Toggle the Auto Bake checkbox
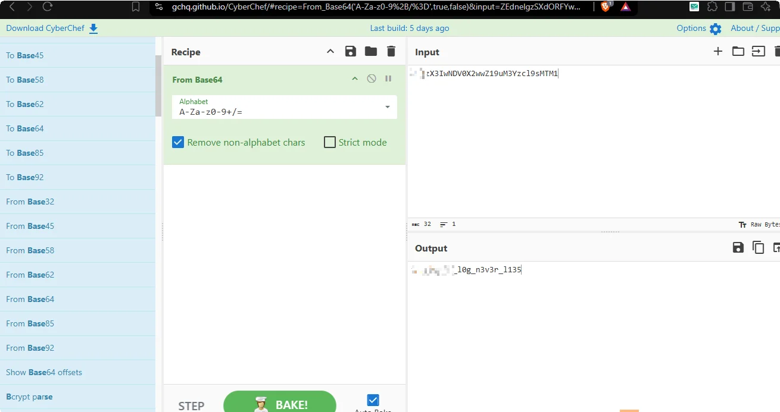Screen dimensions: 780x412 tap(373, 400)
